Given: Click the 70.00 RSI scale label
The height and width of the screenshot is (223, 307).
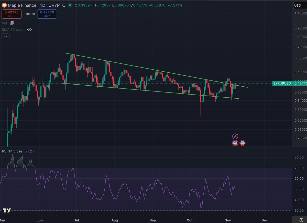Looking at the screenshot, I should [299, 168].
